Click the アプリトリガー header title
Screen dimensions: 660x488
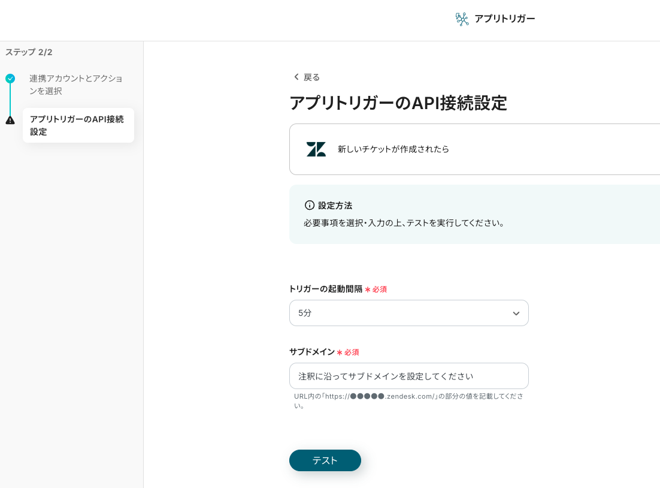tap(504, 19)
